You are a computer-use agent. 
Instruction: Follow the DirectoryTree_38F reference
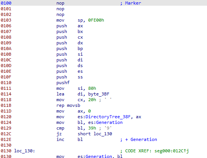coord(108,117)
